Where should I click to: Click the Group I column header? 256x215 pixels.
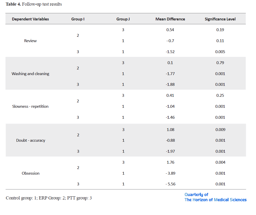78,19
